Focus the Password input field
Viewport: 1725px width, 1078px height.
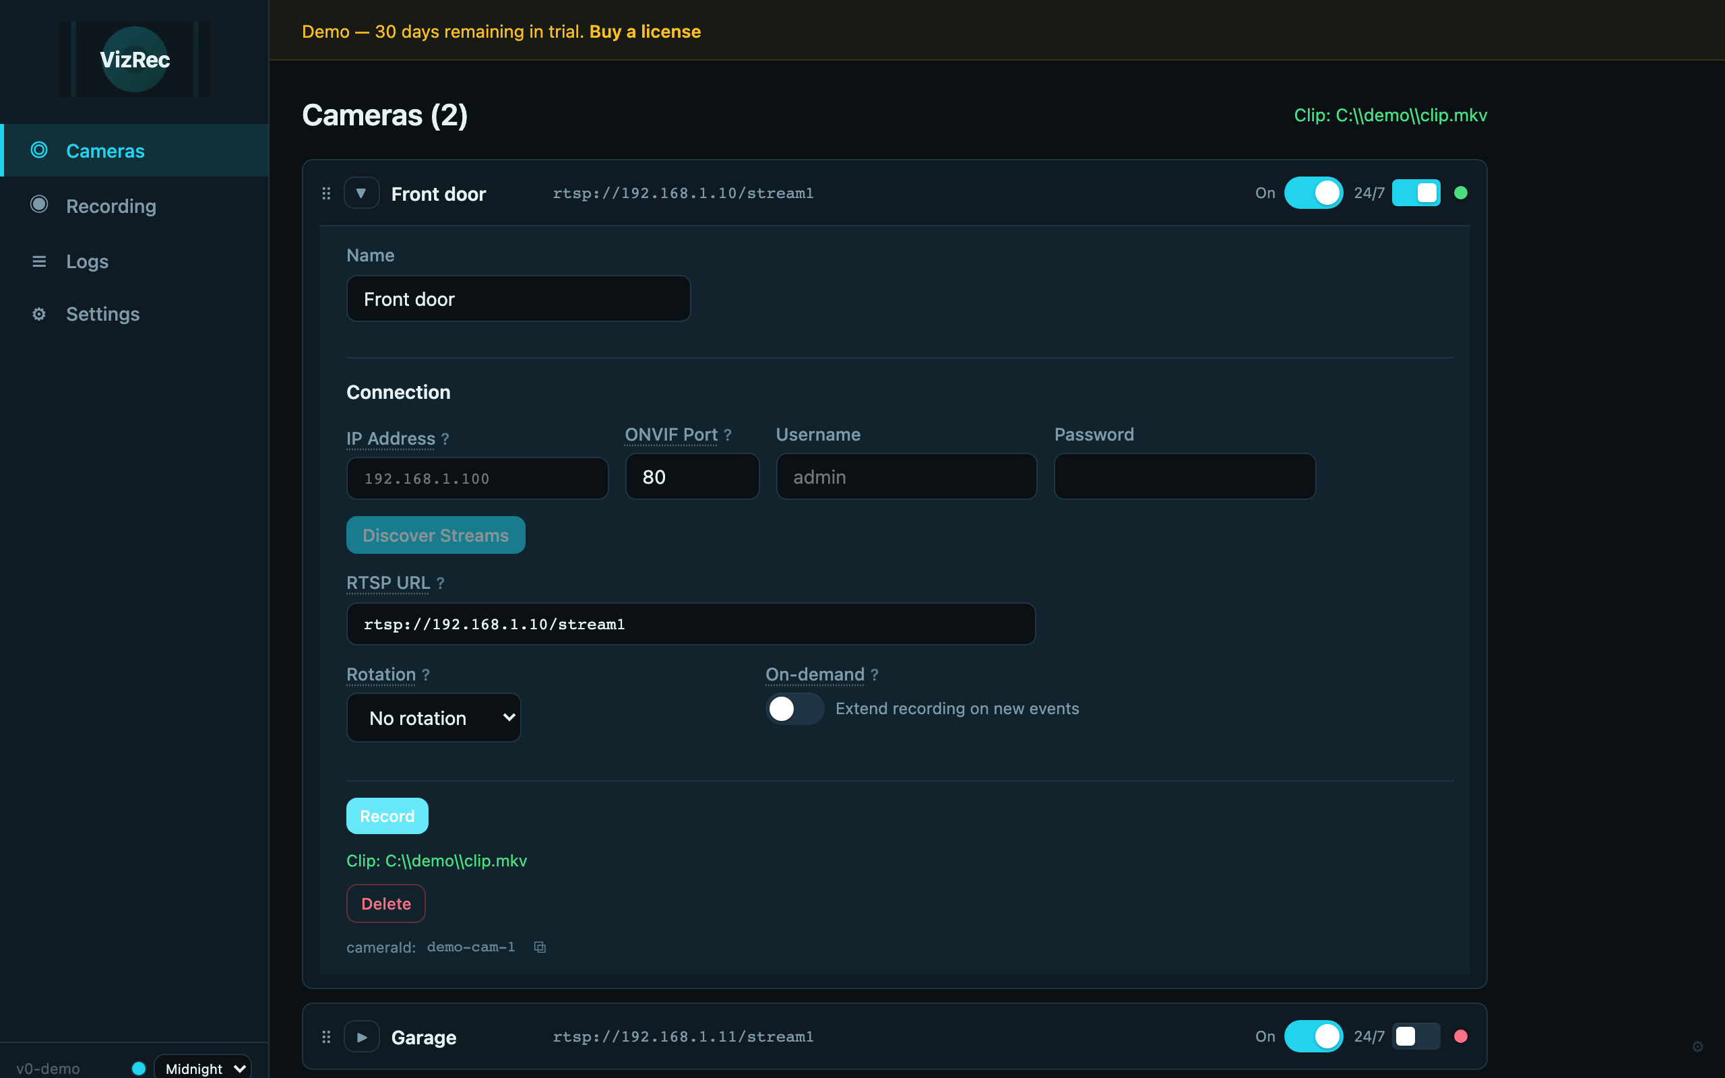[1185, 477]
